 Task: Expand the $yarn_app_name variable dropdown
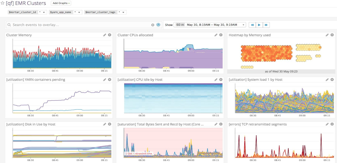[x=77, y=12]
